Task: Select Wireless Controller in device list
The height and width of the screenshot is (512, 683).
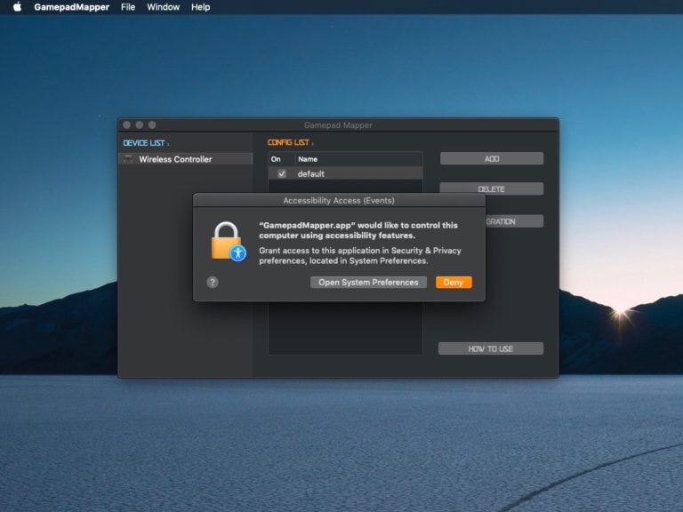Action: point(175,159)
